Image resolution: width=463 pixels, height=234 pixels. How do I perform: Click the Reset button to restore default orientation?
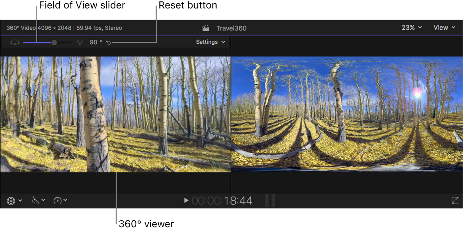pos(109,42)
